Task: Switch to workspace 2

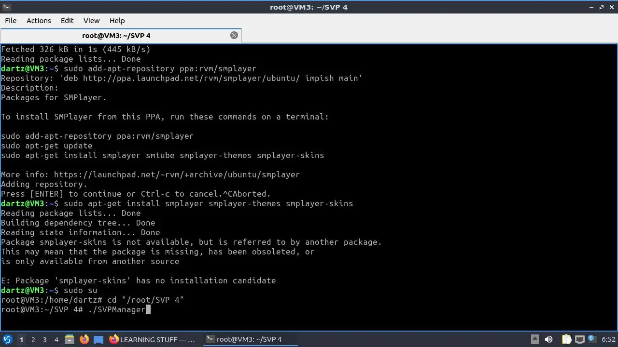Action: click(33, 340)
